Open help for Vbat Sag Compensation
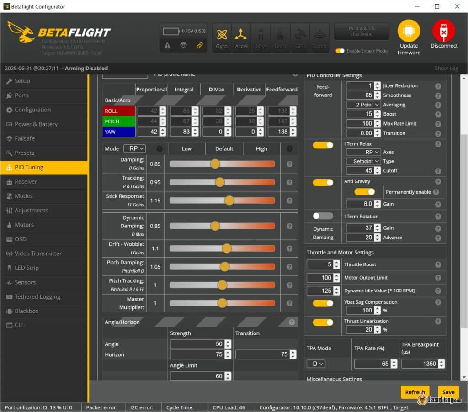 coord(438,302)
